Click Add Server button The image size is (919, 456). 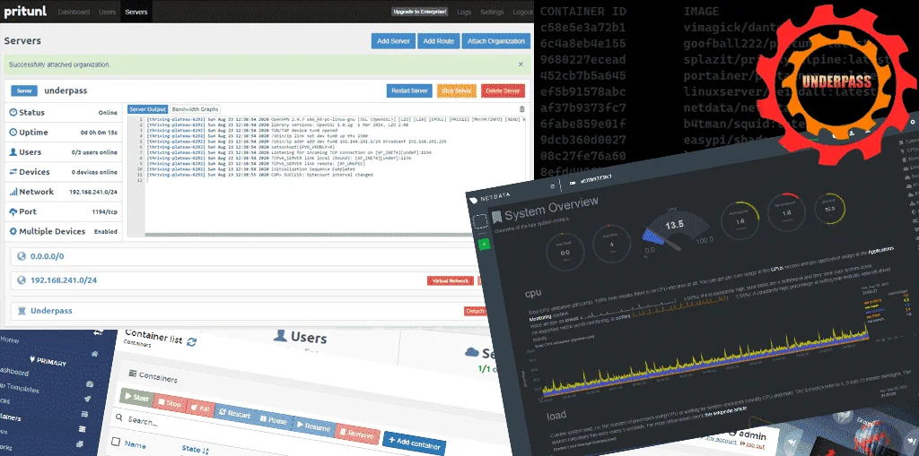[393, 41]
